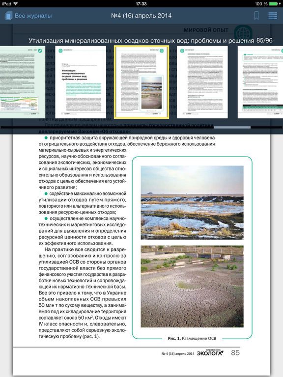Tap the snowy landfill photo
Image resolution: width=283 pixels, height=377 pixels.
click(192, 202)
